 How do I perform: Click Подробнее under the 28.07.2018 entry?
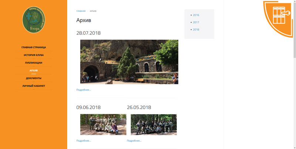84,90
